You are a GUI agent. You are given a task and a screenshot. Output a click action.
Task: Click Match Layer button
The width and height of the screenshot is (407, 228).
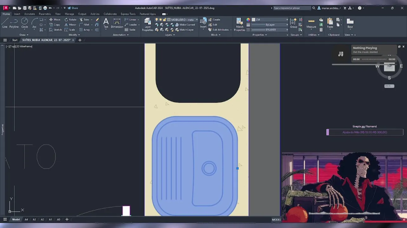click(184, 30)
